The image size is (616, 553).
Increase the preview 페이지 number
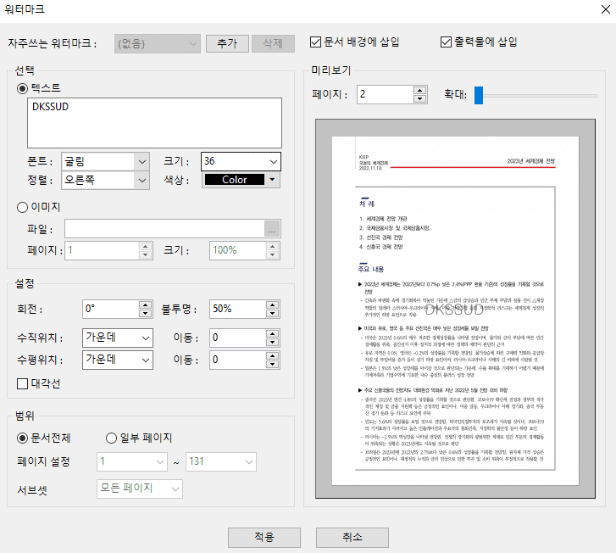(420, 90)
